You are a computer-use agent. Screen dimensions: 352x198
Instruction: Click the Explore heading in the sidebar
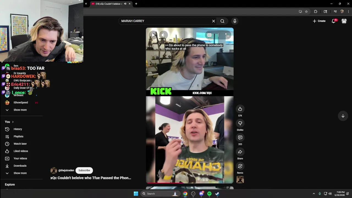[x=10, y=185]
